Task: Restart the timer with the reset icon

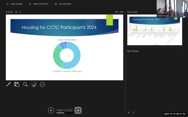Action: tap(20, 12)
